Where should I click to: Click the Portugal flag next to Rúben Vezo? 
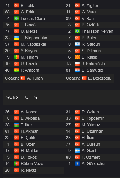[x=17, y=164]
